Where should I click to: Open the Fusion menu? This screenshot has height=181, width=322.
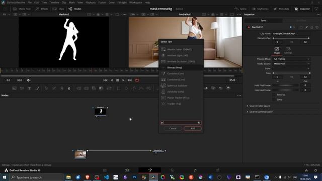point(102,3)
